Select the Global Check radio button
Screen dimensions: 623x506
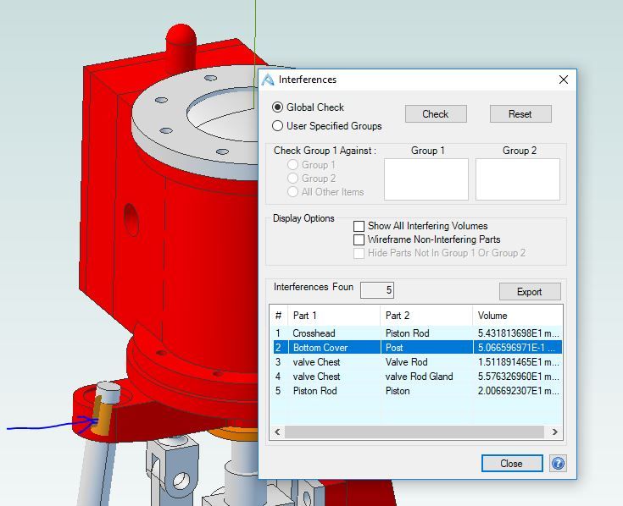point(277,107)
